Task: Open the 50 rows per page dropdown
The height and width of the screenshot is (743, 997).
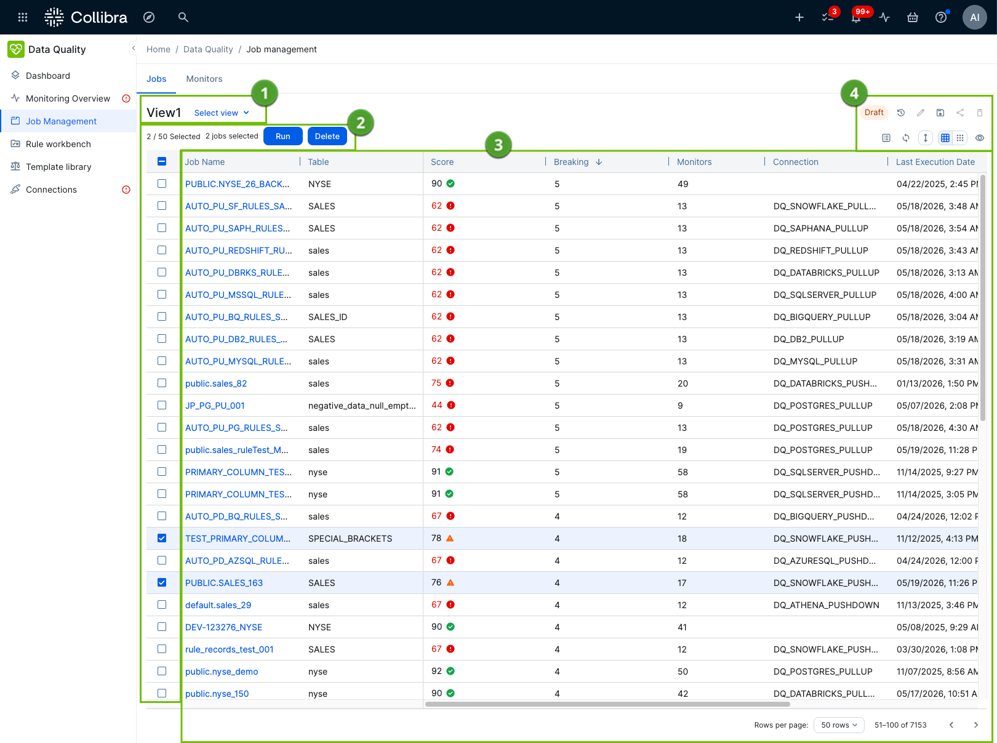Action: [839, 725]
